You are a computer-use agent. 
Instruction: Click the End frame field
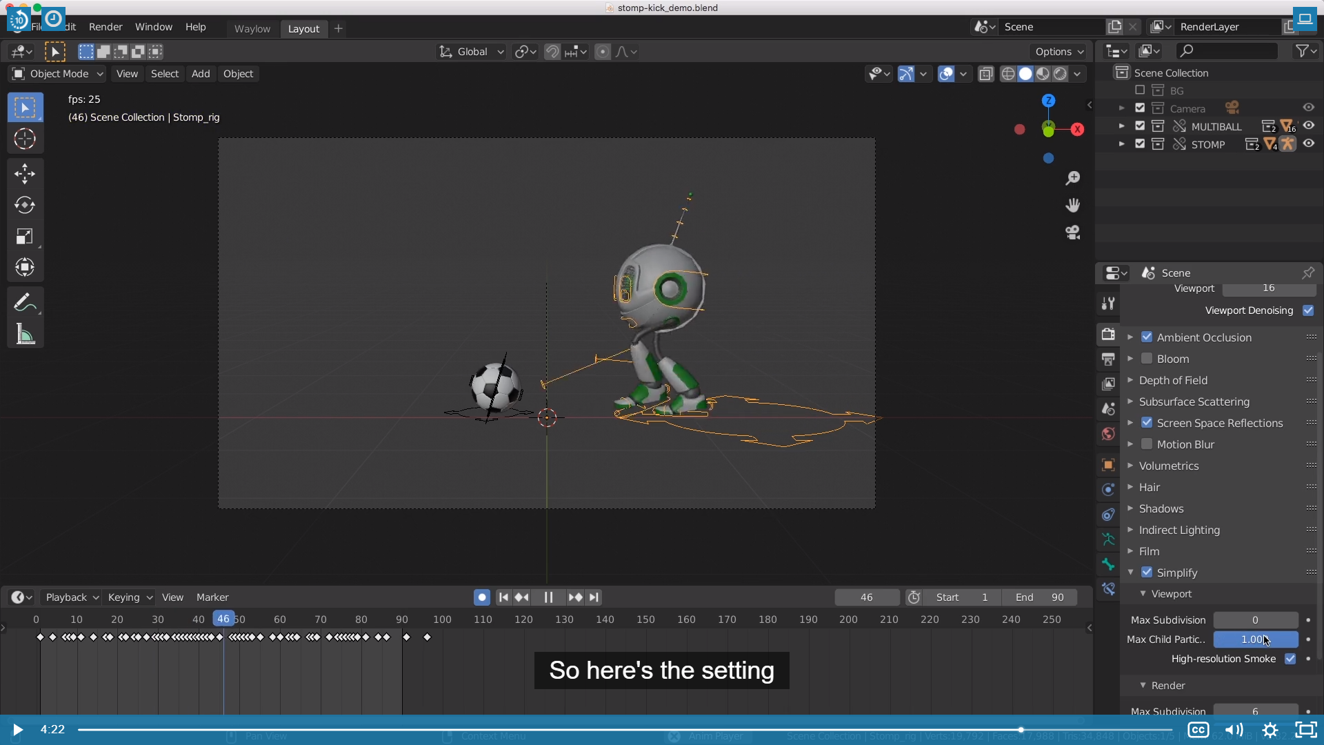pyautogui.click(x=1040, y=597)
